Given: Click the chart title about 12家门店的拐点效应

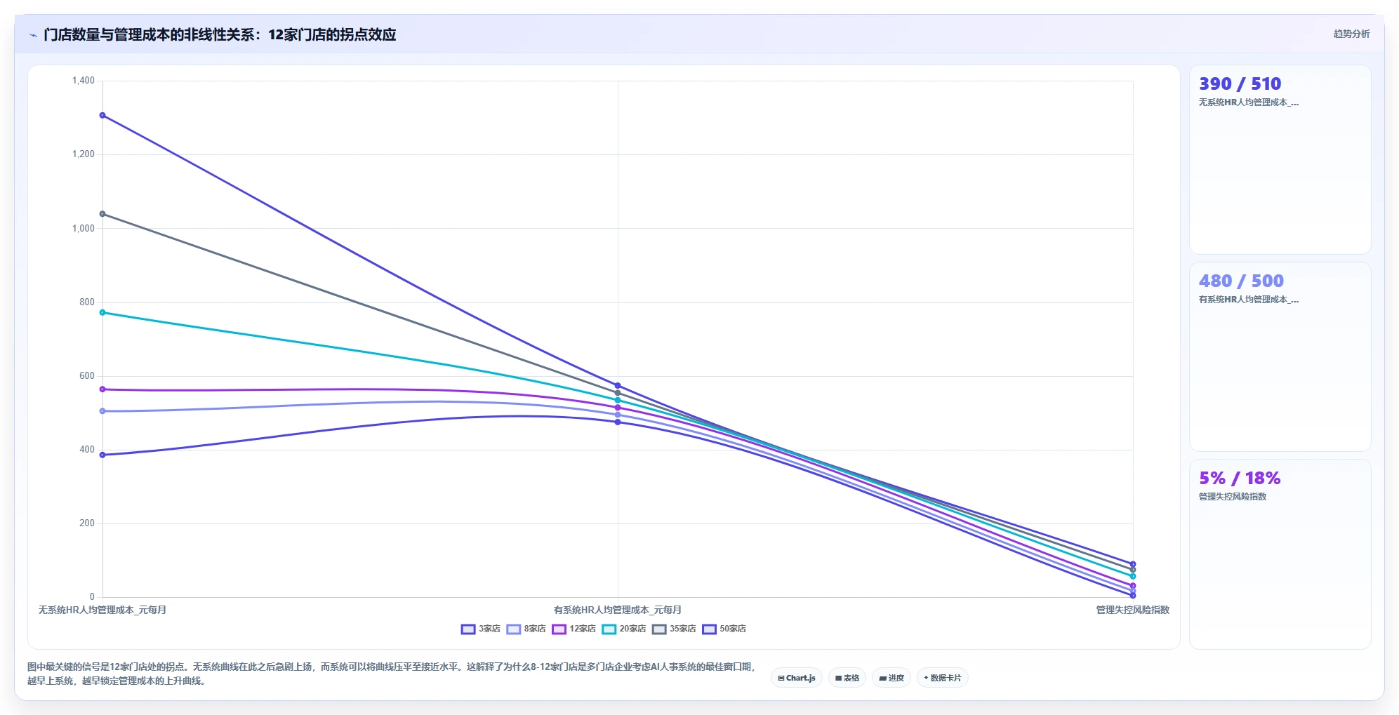Looking at the screenshot, I should click(x=220, y=34).
